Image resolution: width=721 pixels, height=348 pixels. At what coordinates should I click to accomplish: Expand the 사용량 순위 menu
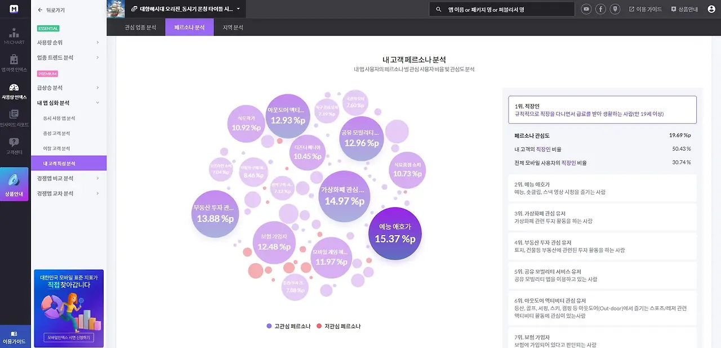tap(68, 42)
